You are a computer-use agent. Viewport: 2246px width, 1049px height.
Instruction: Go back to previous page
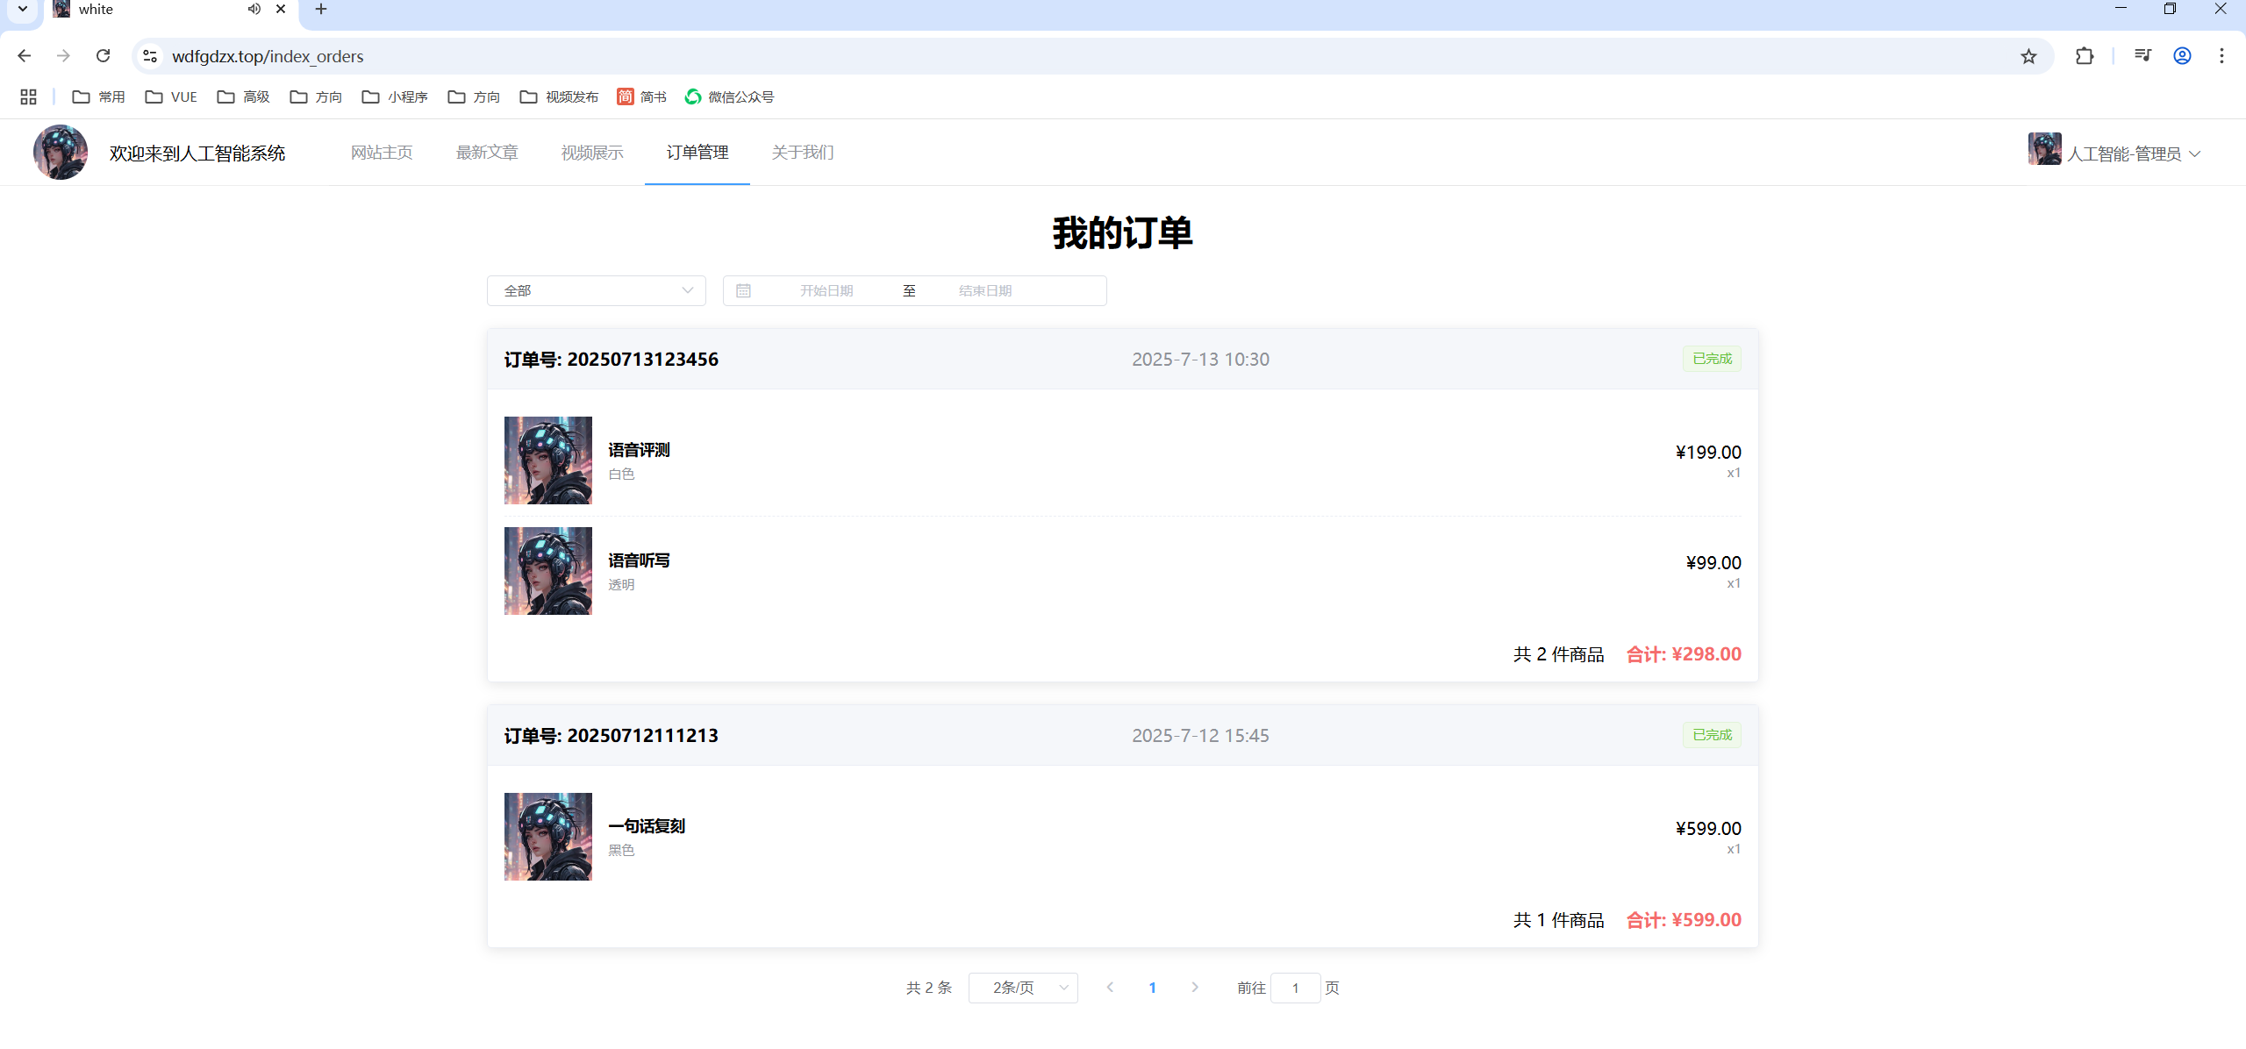[24, 56]
